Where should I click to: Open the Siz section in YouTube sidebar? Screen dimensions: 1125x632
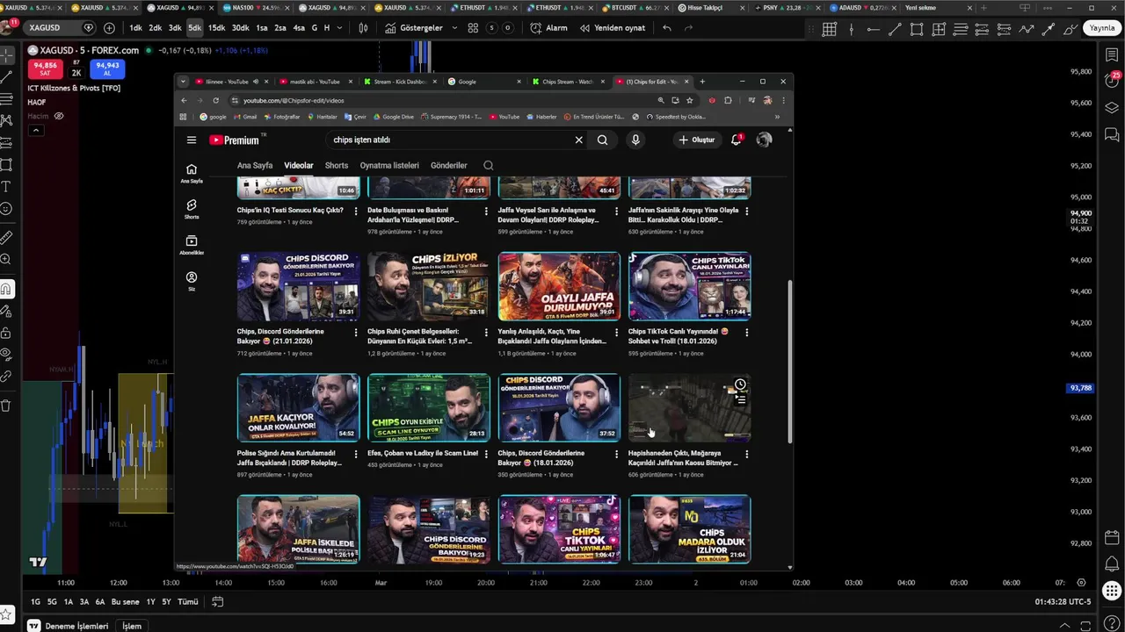coord(192,281)
